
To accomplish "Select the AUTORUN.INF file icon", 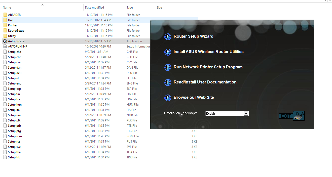I will coord(5,47).
